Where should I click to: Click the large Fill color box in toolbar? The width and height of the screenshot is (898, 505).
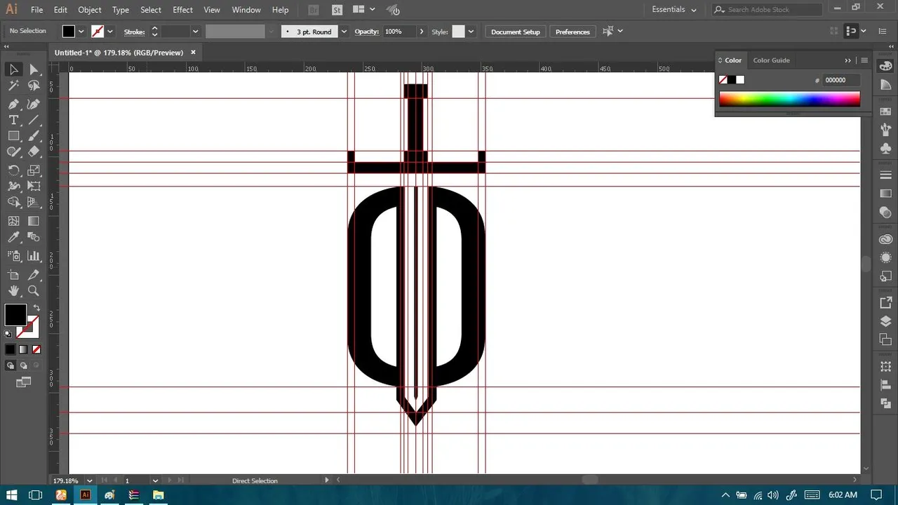[15, 315]
